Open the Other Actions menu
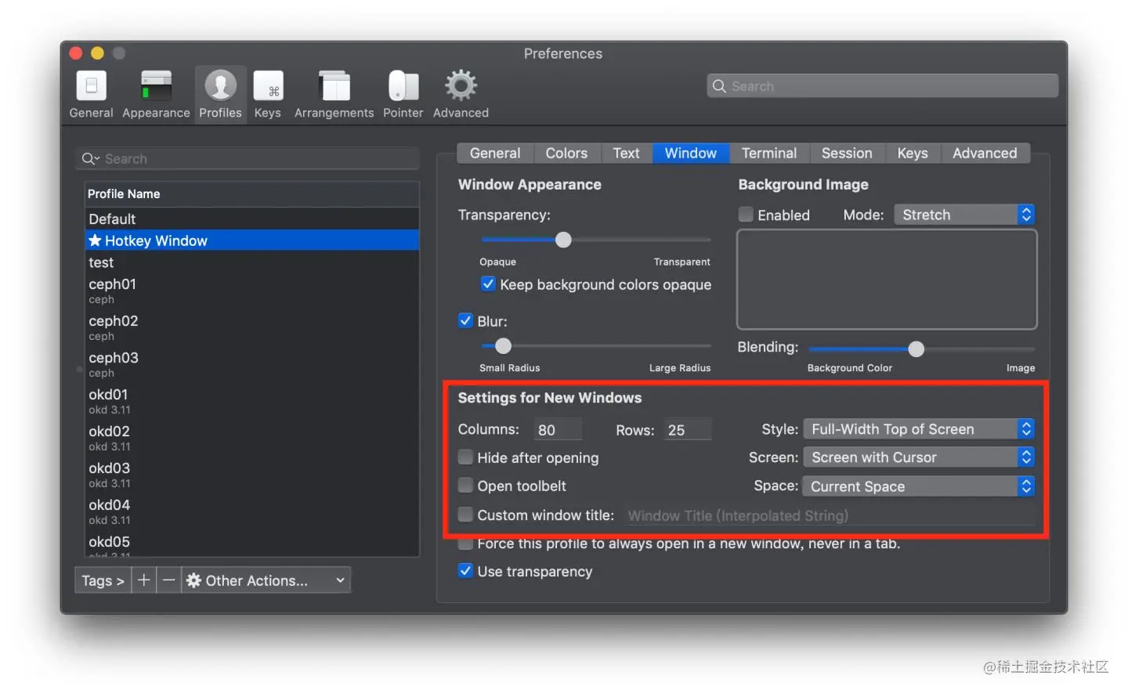 (x=266, y=580)
